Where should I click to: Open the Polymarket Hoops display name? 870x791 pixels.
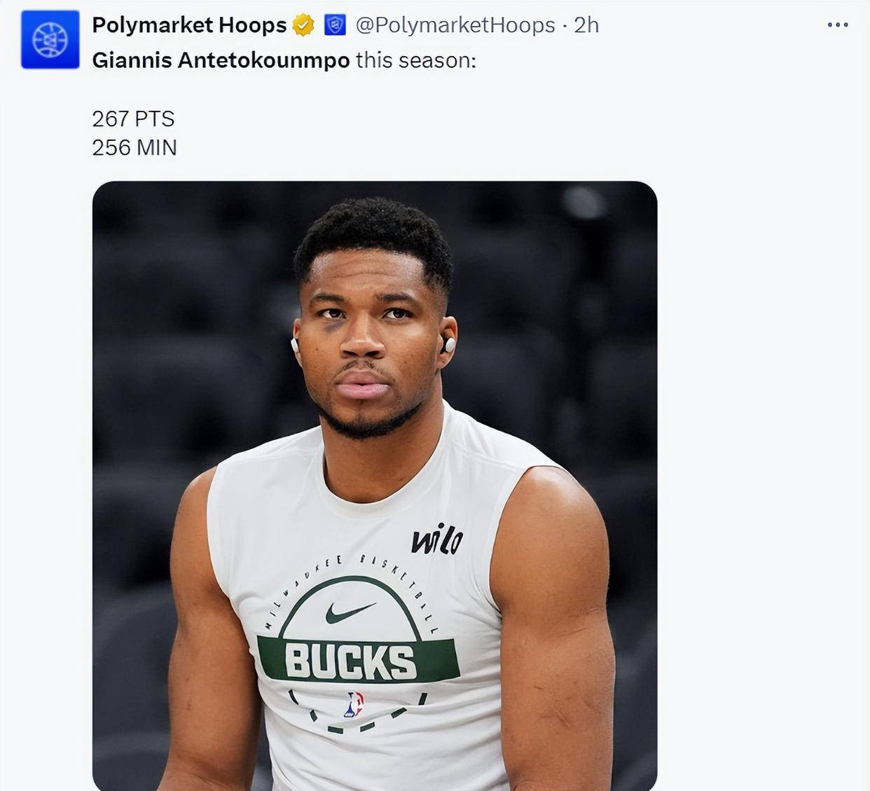pyautogui.click(x=189, y=25)
